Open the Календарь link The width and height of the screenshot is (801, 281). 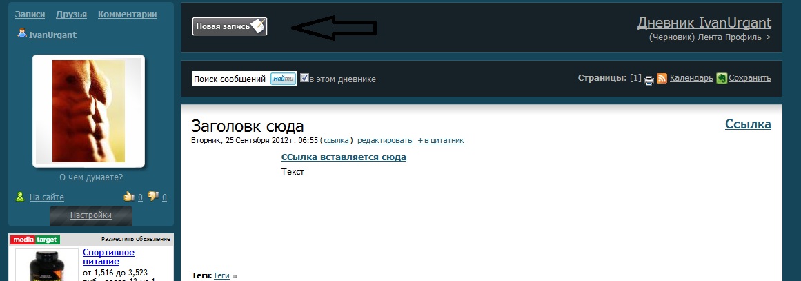point(691,78)
